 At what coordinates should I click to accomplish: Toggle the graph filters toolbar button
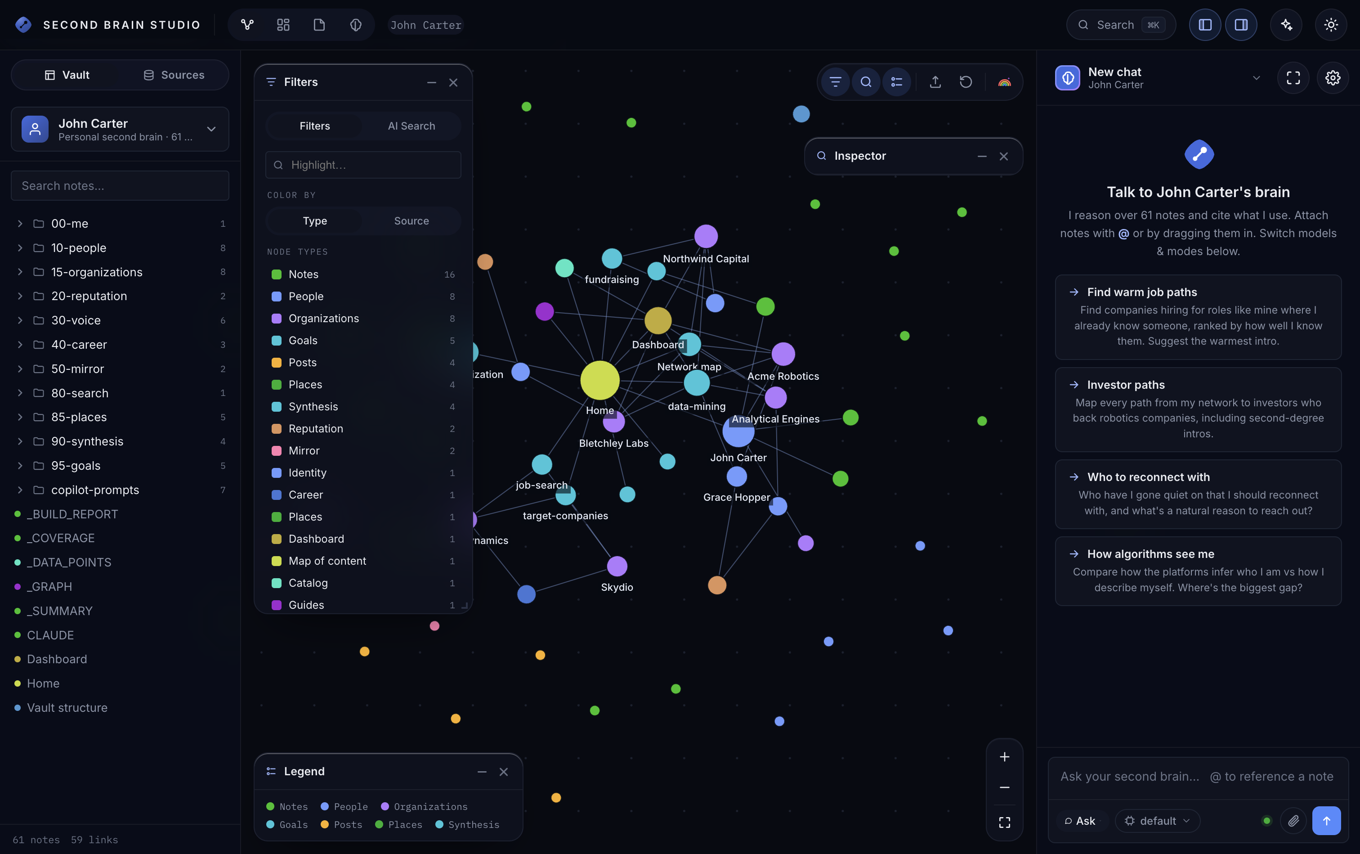pos(836,82)
